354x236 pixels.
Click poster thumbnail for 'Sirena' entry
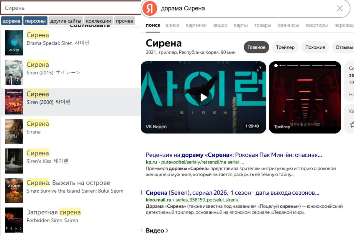pyautogui.click(x=14, y=131)
